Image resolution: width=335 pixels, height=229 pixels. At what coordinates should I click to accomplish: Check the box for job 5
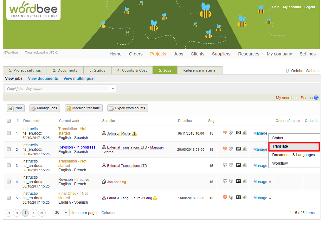click(9, 198)
